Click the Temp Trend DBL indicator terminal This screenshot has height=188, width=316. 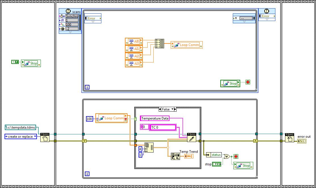coord(189,156)
